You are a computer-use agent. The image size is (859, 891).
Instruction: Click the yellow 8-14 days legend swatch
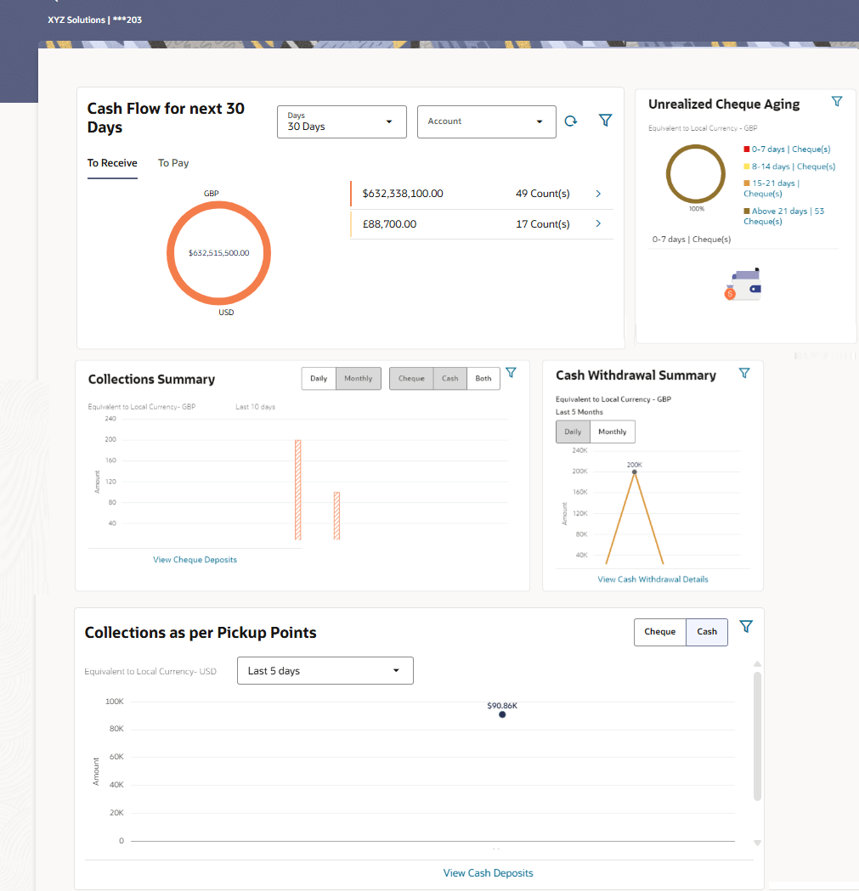(747, 166)
